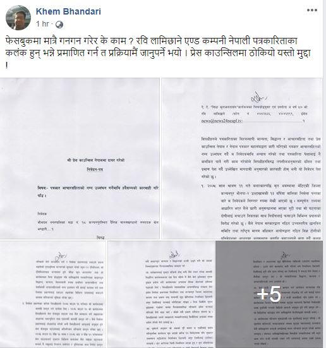Open the bottom-middle document photo

pyautogui.click(x=161, y=294)
